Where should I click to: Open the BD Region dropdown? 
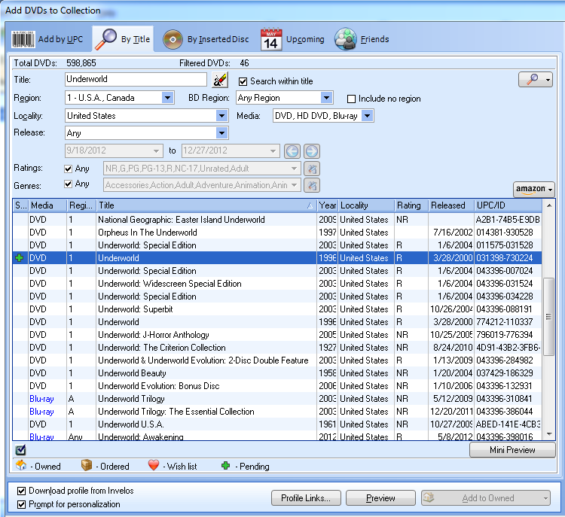pyautogui.click(x=326, y=98)
